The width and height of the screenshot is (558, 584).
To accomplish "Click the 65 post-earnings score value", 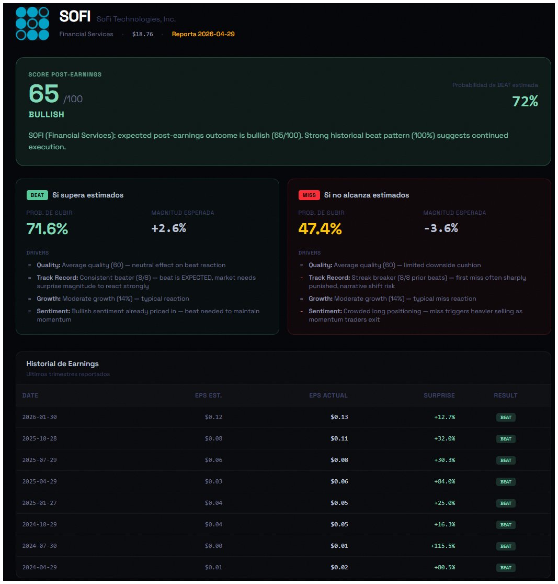I will (x=44, y=93).
